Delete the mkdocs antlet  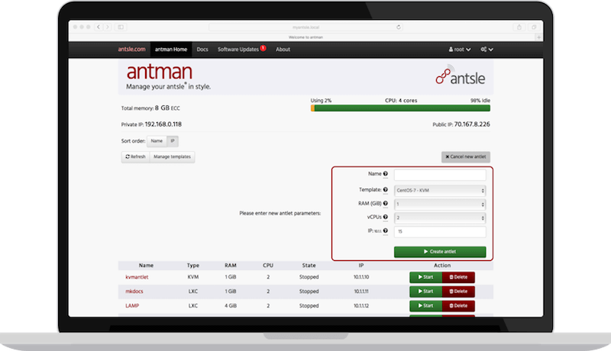[x=458, y=291]
